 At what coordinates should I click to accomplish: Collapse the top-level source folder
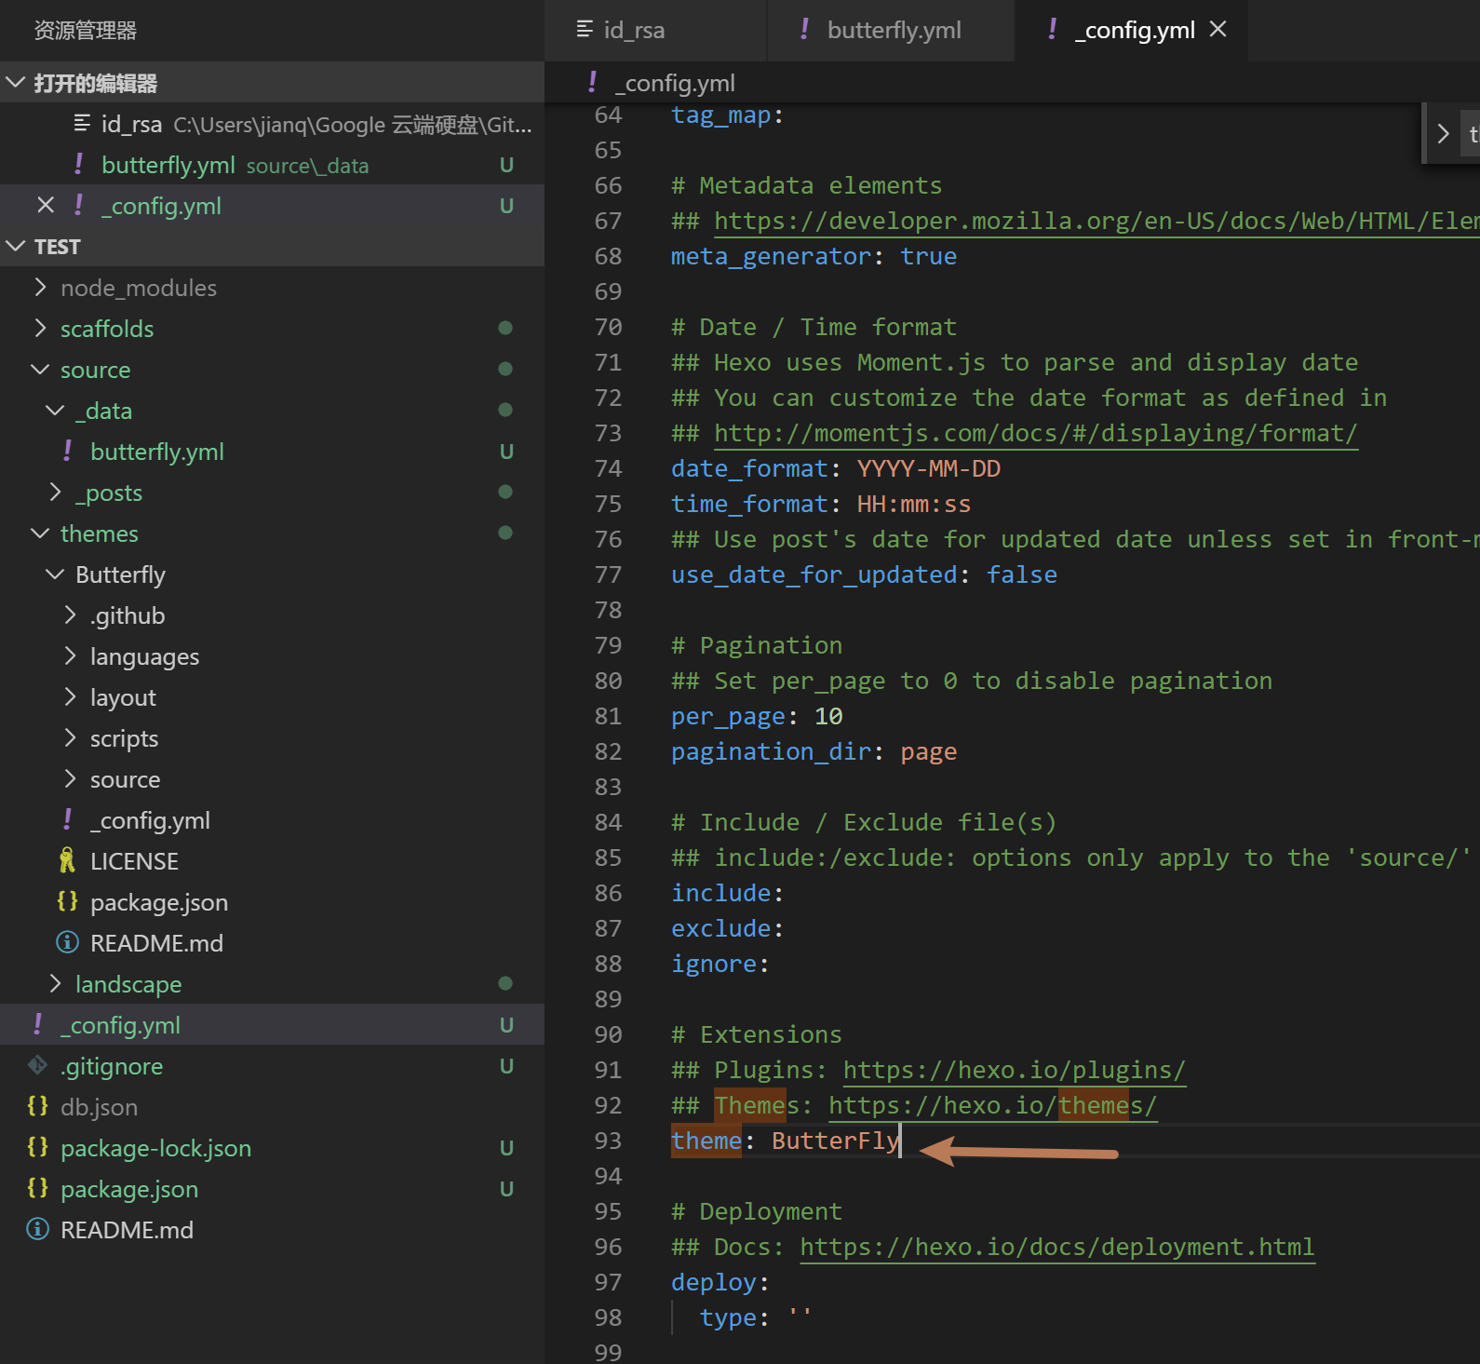coord(272,370)
